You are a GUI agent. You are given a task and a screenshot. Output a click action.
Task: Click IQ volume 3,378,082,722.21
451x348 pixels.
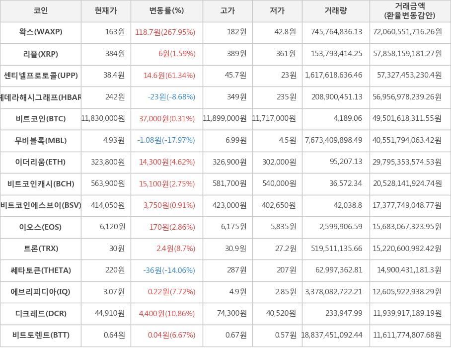334,292
